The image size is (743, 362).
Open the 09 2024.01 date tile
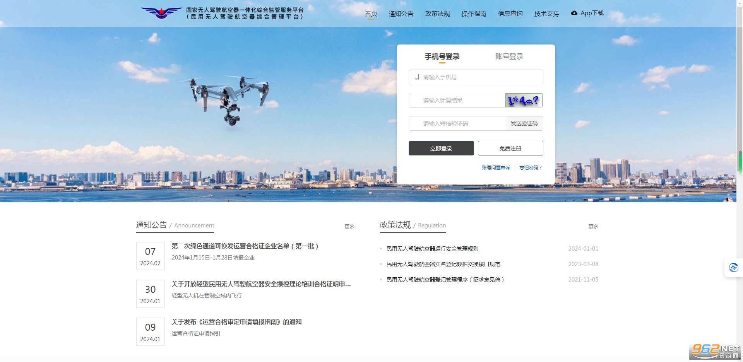pos(151,332)
